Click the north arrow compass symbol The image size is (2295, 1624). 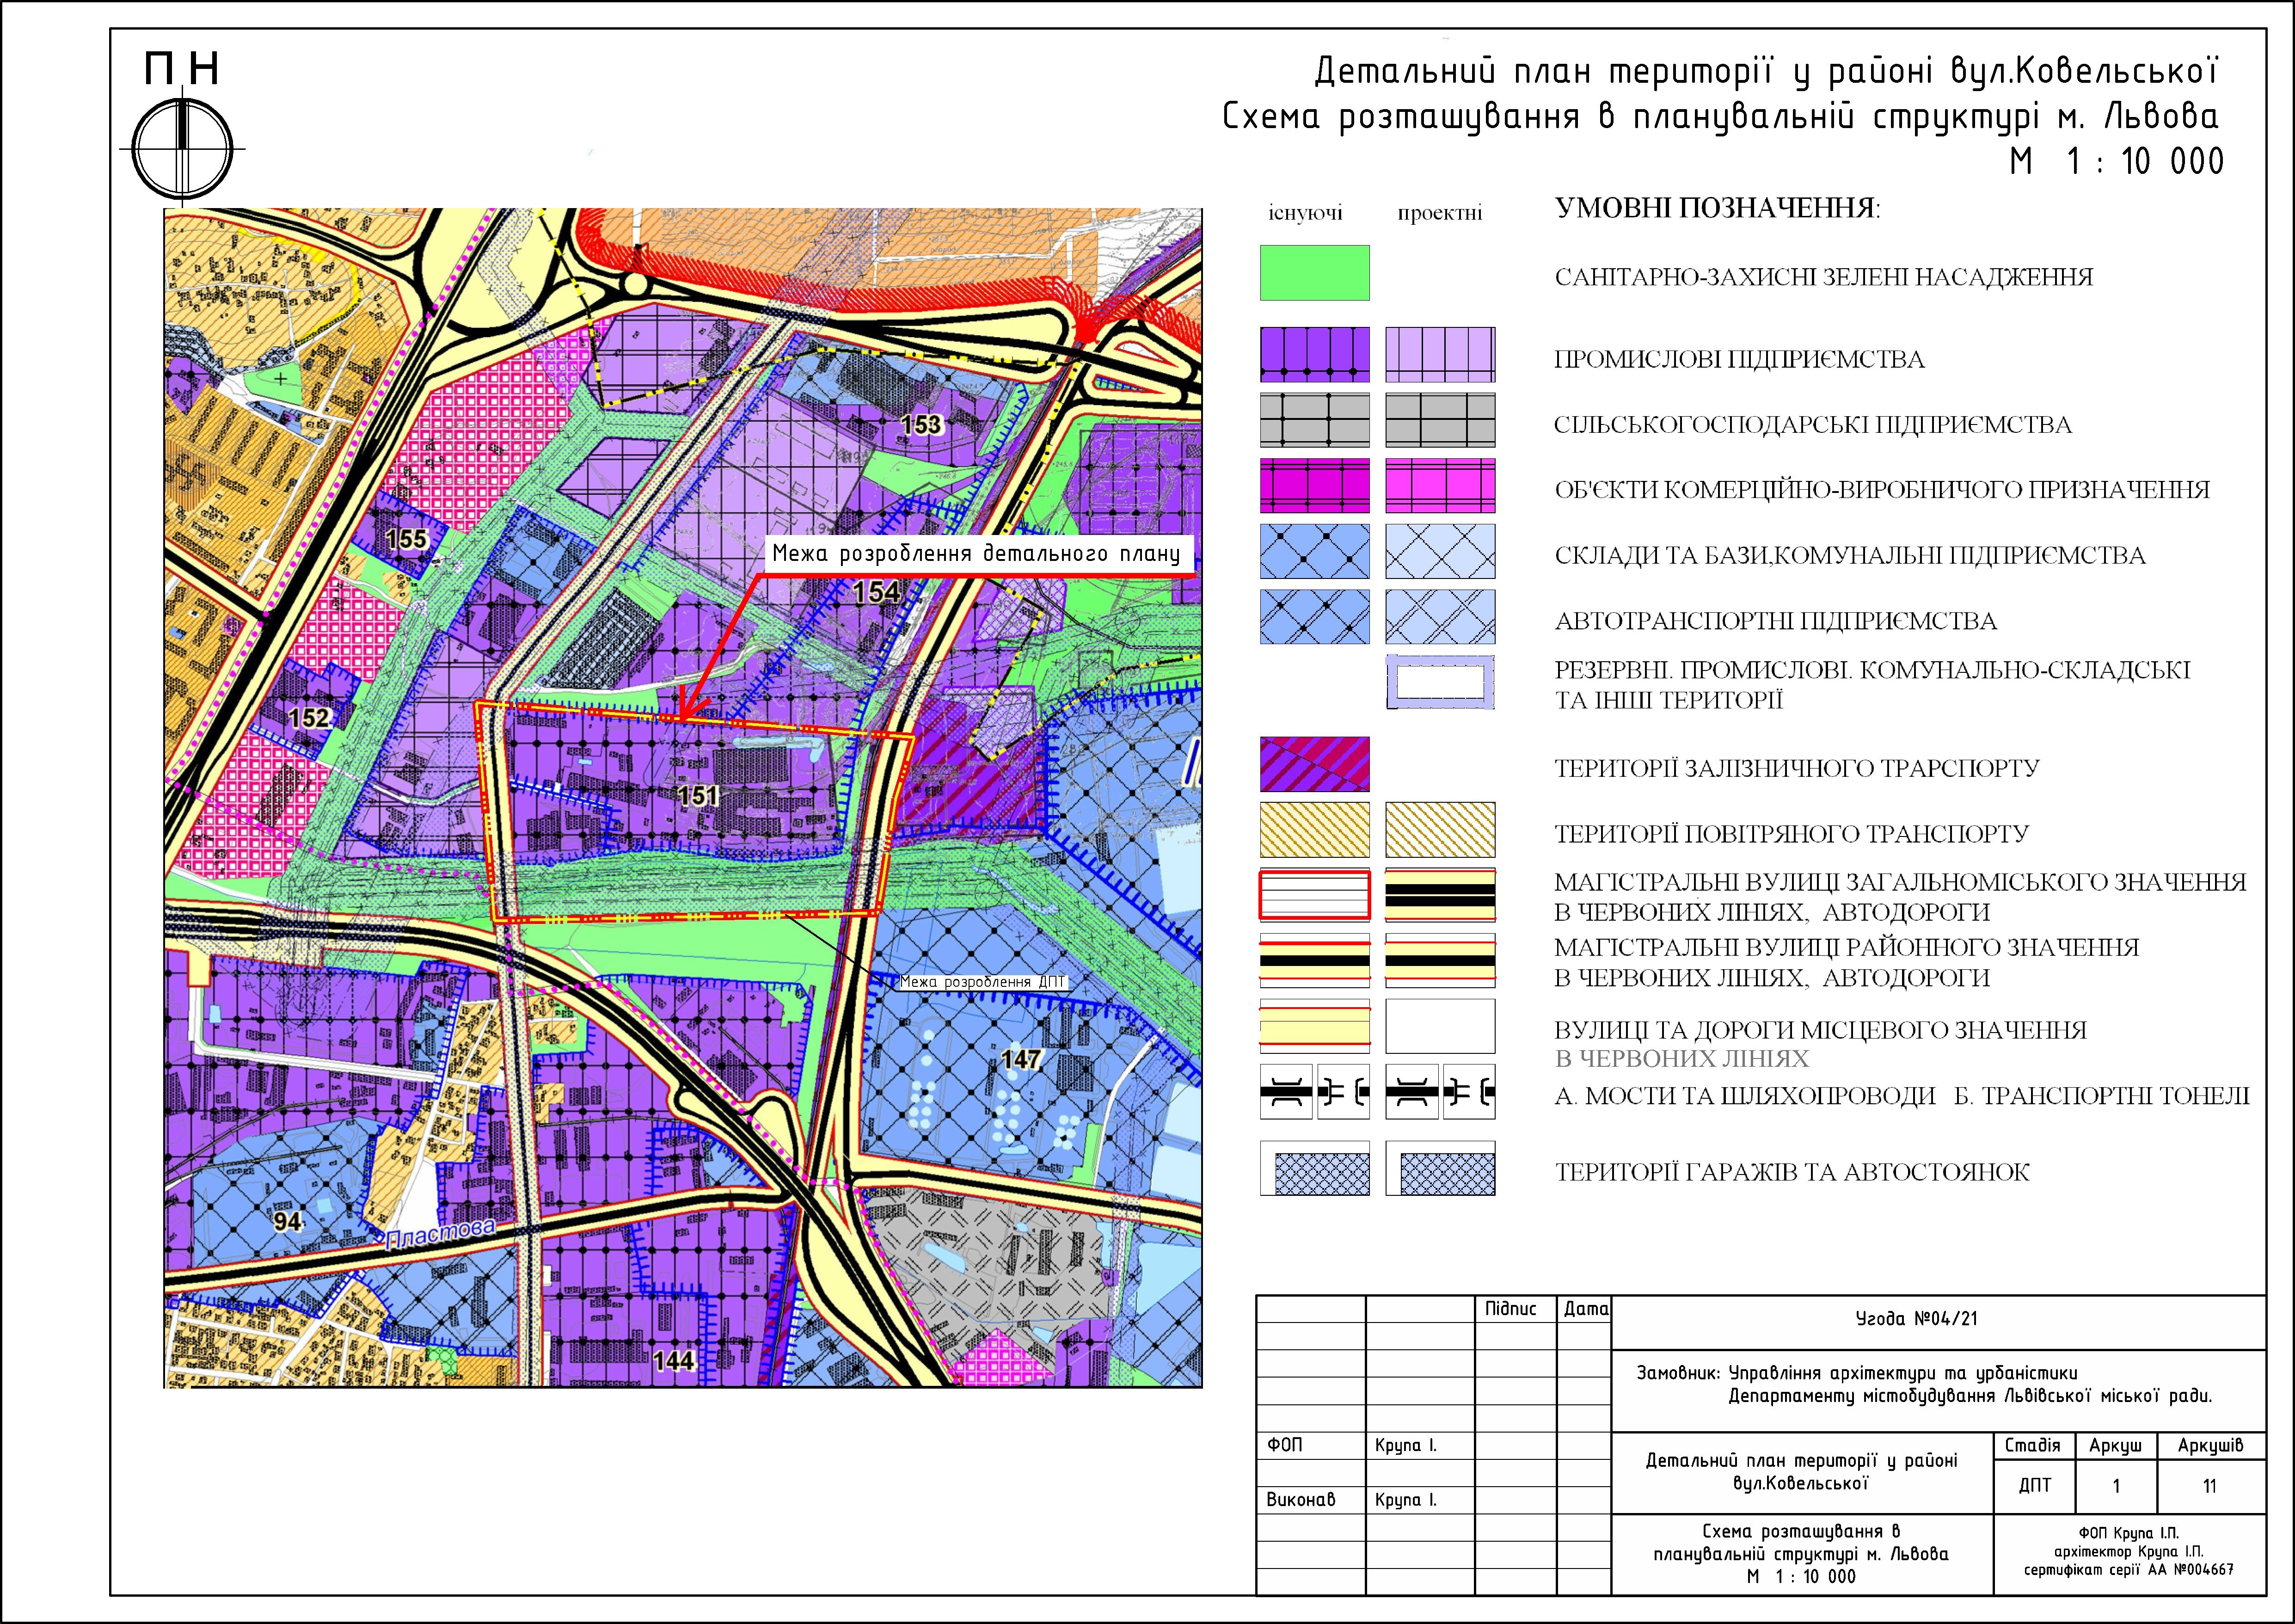183,149
